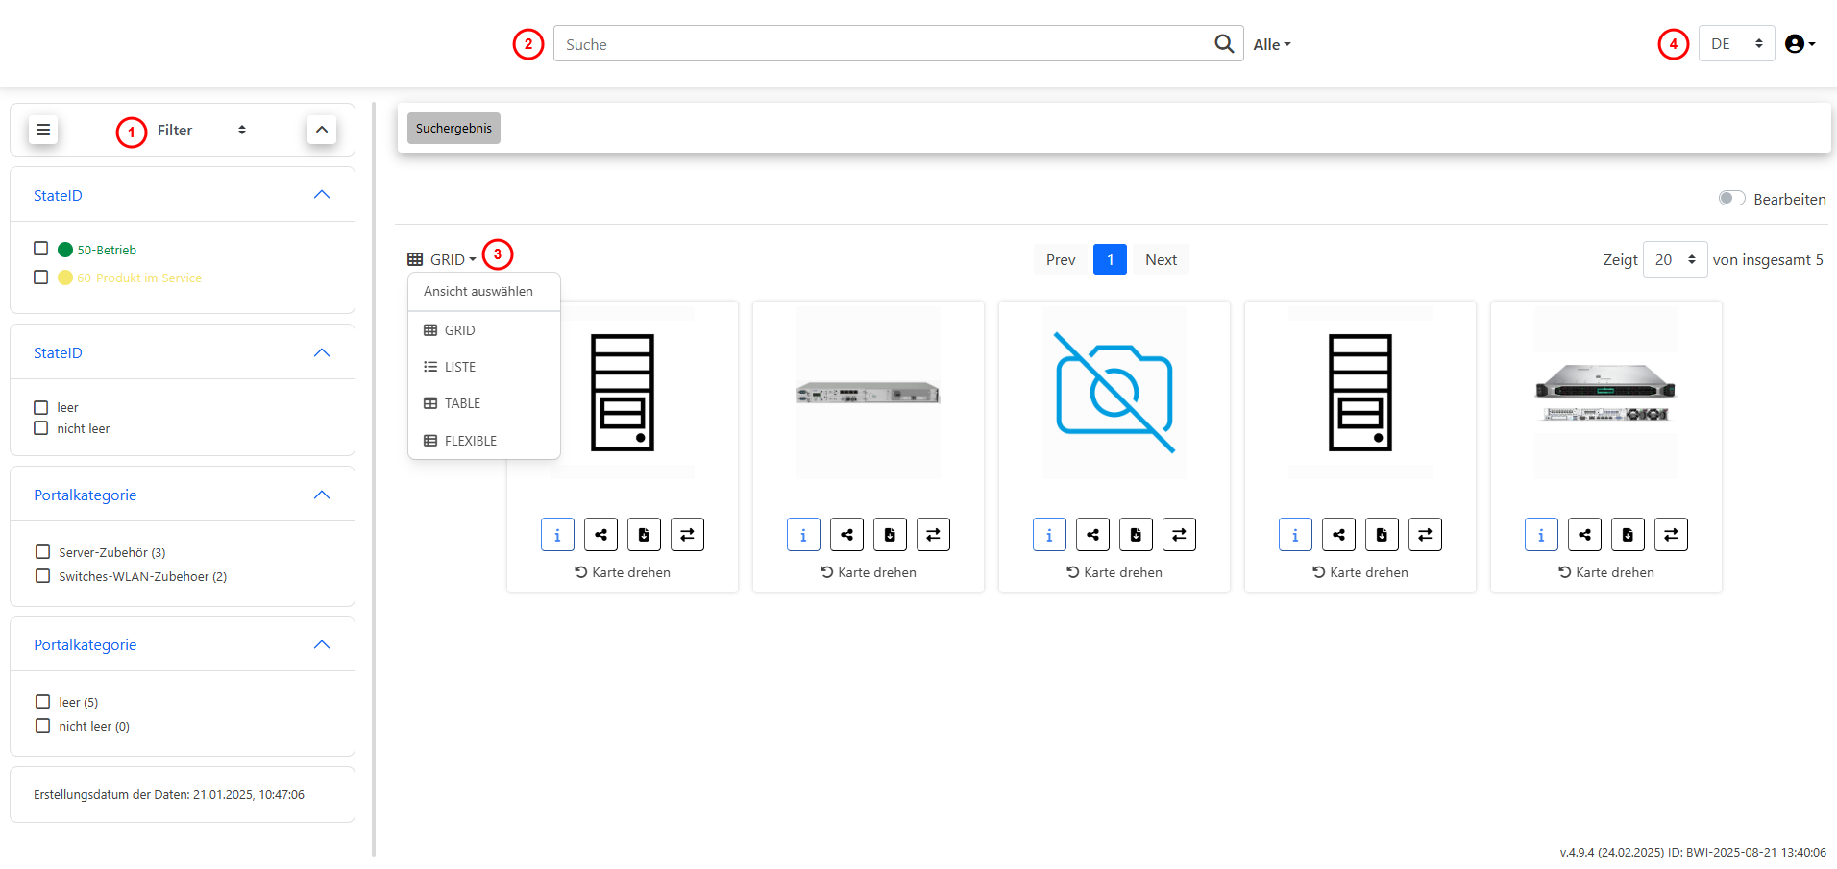Viewport: 1837px width, 869px height.
Task: Toggle the Bearbeiten edit switch
Action: 1731,199
